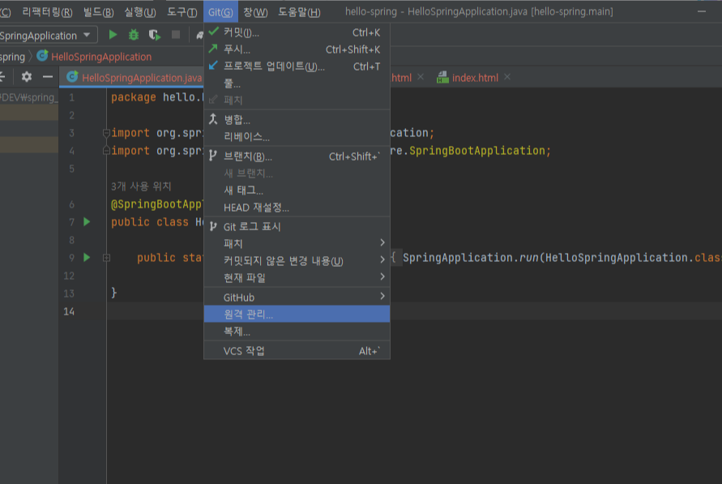Open VCS 작업 menu entry
The width and height of the screenshot is (722, 484).
tap(297, 351)
